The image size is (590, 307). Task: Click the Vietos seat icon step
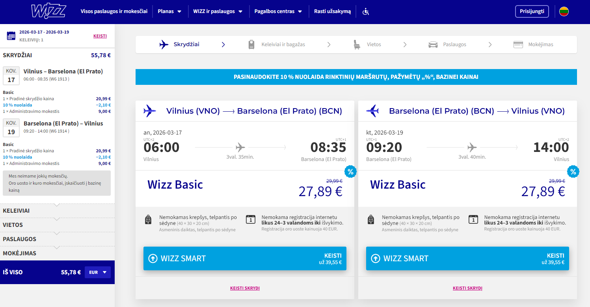356,44
